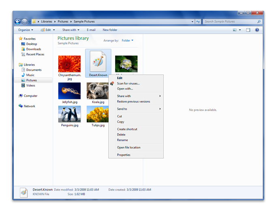
Task: Select Pictures in the address breadcrumb
Action: tap(63, 21)
